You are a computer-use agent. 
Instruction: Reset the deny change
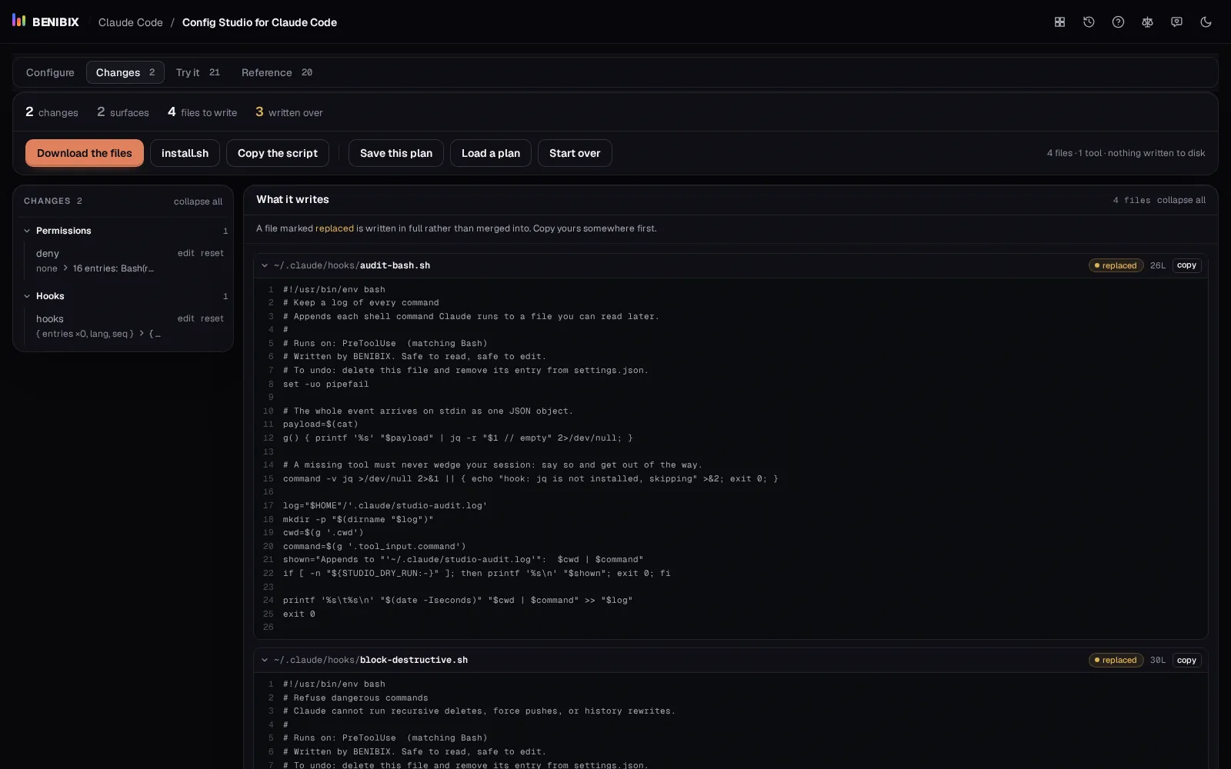point(212,253)
